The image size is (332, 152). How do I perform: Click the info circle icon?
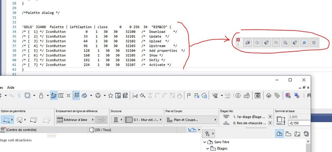point(238,96)
